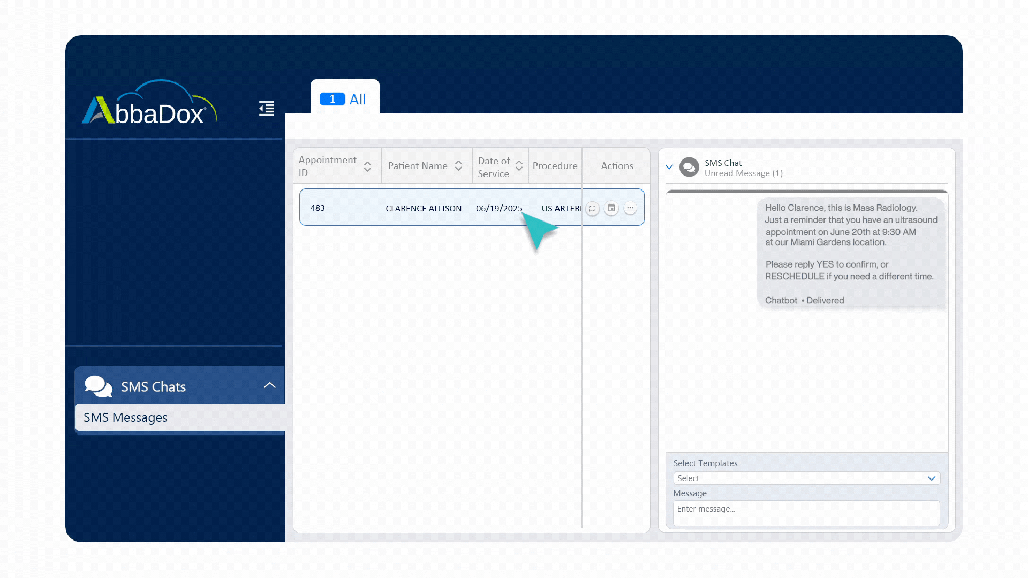
Task: Click the Enter message text field
Action: 806,513
